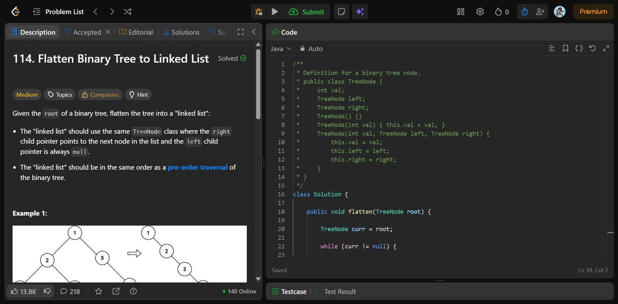Pick a random problem with shuffle icon
Image resolution: width=618 pixels, height=304 pixels.
tap(128, 11)
